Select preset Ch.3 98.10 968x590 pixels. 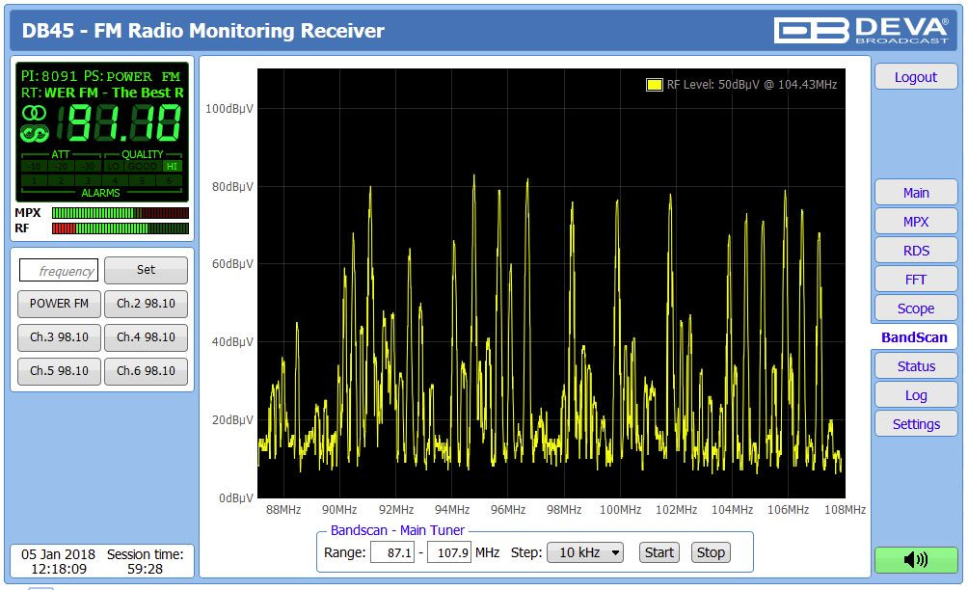(x=59, y=337)
